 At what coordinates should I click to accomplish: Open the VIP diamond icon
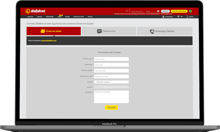(178, 17)
